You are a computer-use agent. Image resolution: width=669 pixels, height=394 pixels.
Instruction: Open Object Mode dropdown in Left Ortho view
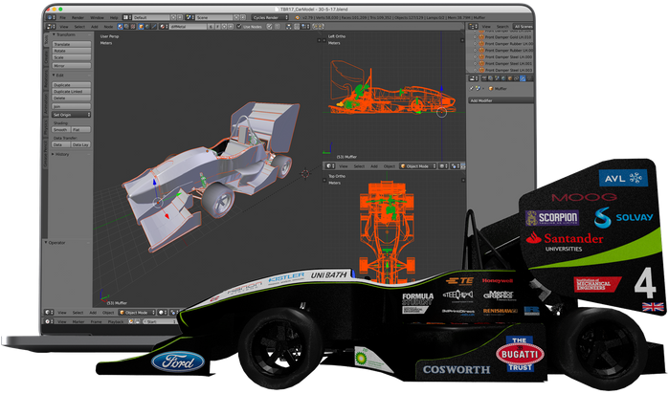[417, 166]
